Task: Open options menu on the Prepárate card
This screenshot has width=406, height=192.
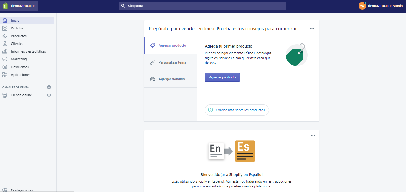Action: point(312,28)
